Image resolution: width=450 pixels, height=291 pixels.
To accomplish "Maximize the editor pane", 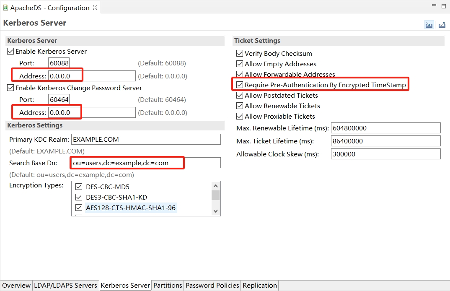I will [x=444, y=5].
